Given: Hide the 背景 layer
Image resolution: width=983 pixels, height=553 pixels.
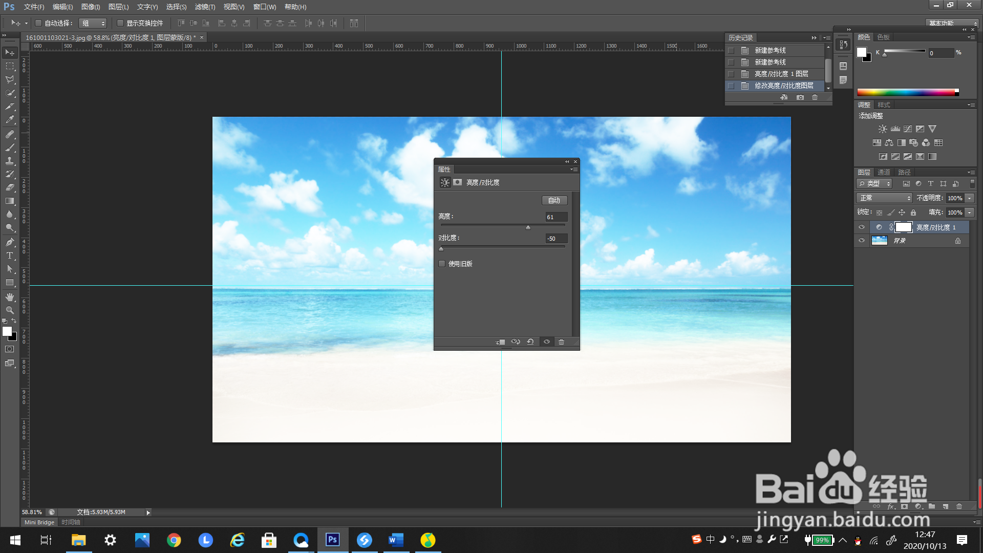Looking at the screenshot, I should tap(862, 241).
